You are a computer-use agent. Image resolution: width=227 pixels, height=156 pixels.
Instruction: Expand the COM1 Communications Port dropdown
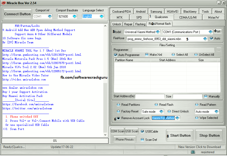[210, 32]
